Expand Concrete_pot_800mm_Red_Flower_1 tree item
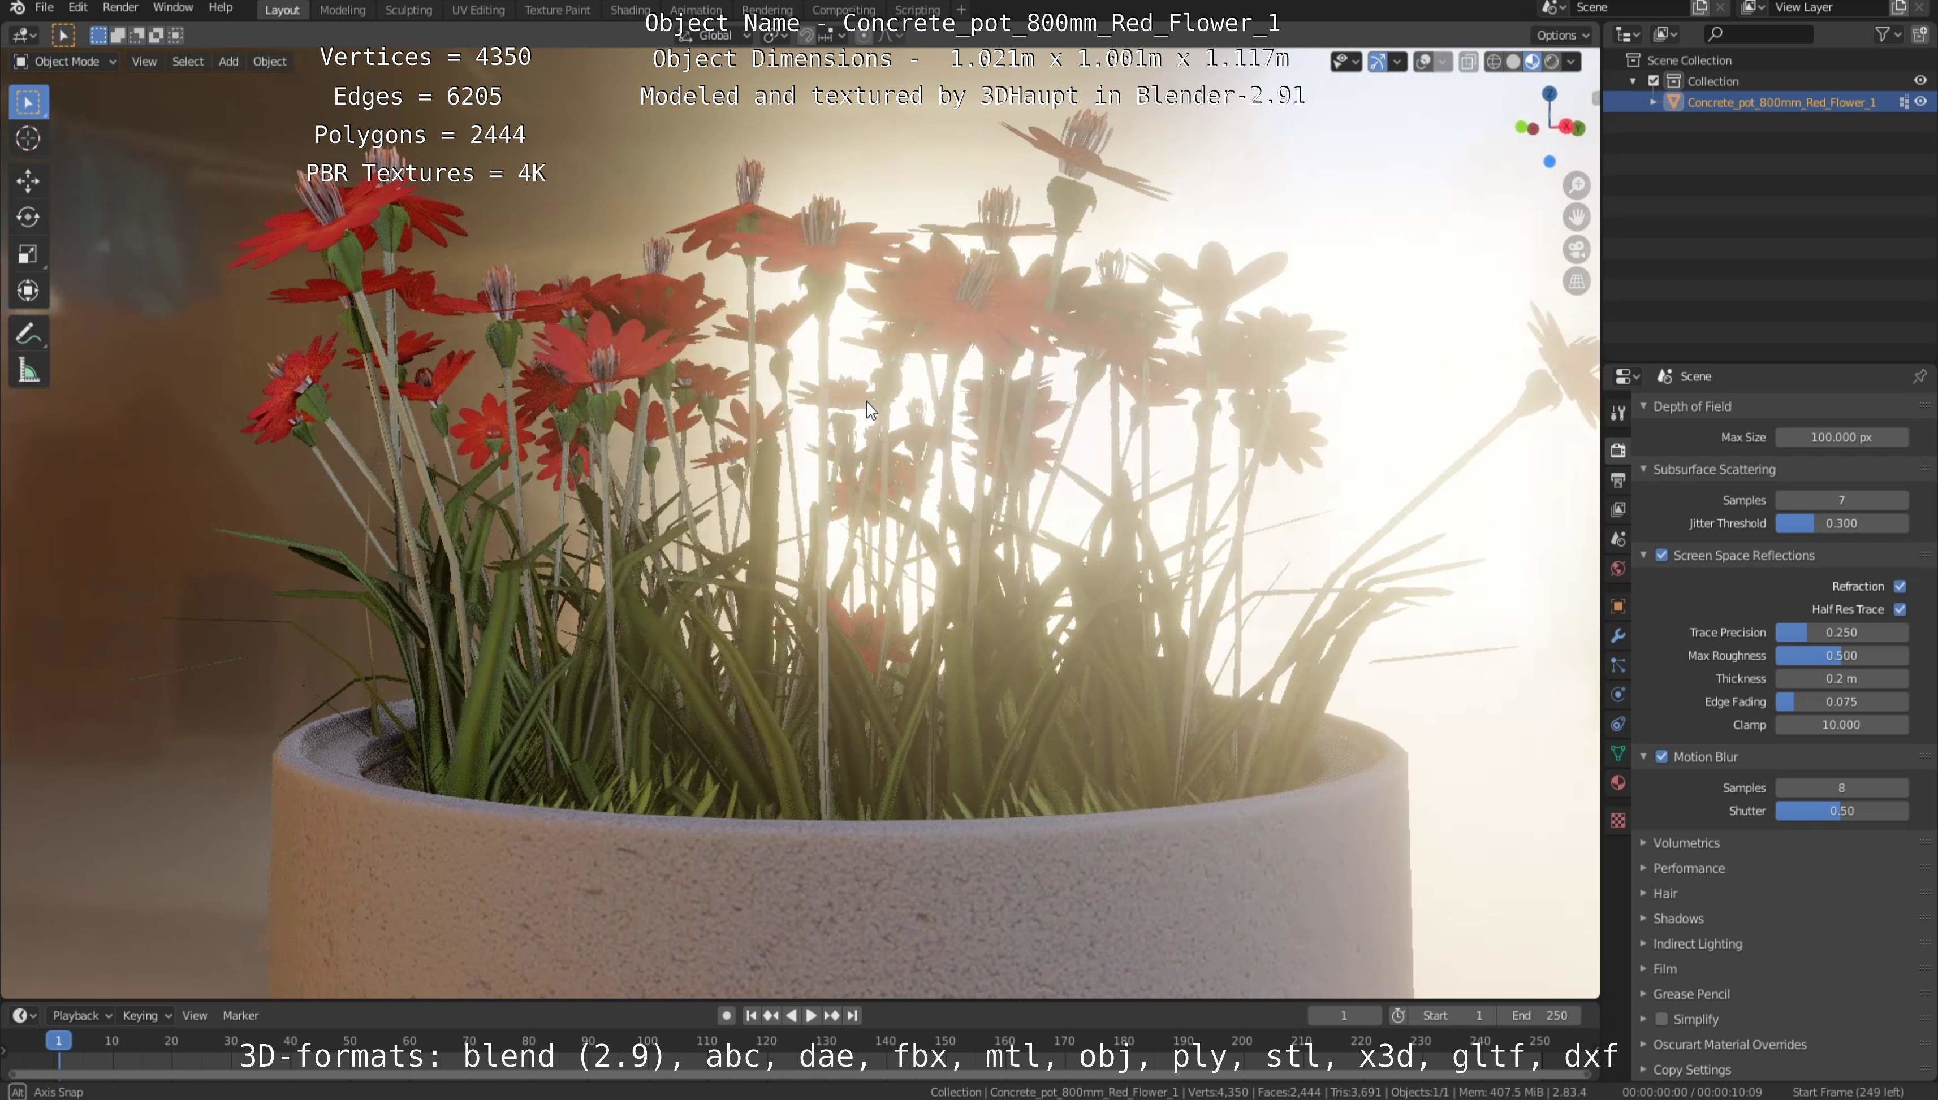 (x=1653, y=102)
